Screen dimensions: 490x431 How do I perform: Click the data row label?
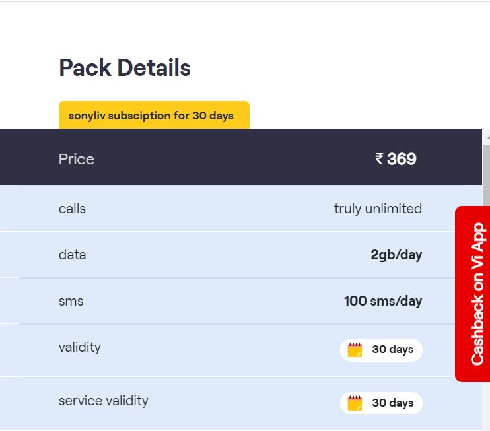coord(72,255)
